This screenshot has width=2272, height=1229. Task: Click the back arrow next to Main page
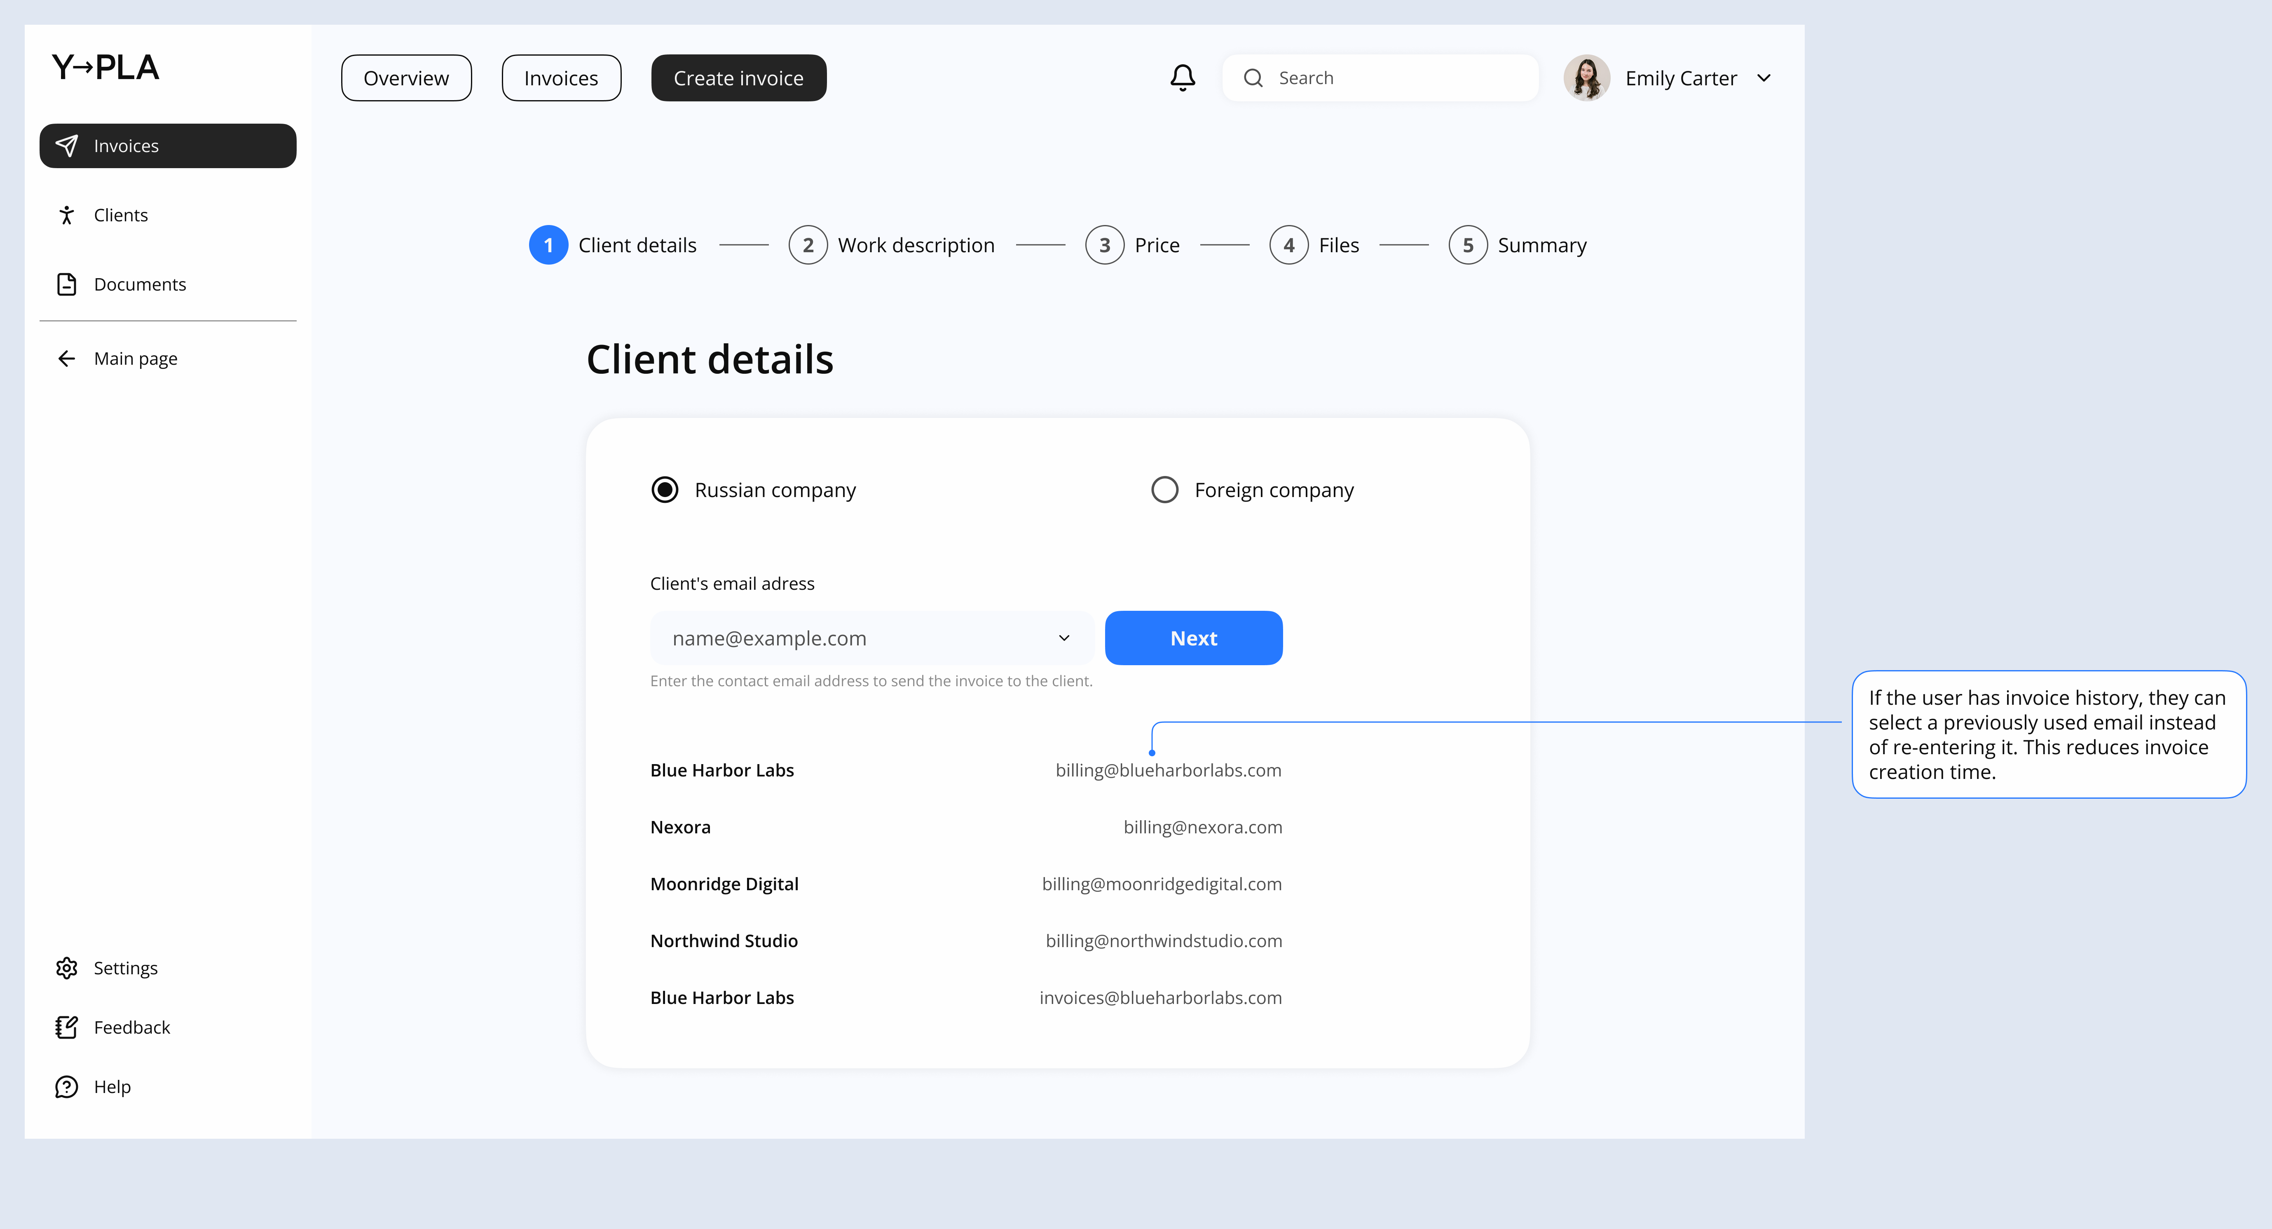(67, 358)
